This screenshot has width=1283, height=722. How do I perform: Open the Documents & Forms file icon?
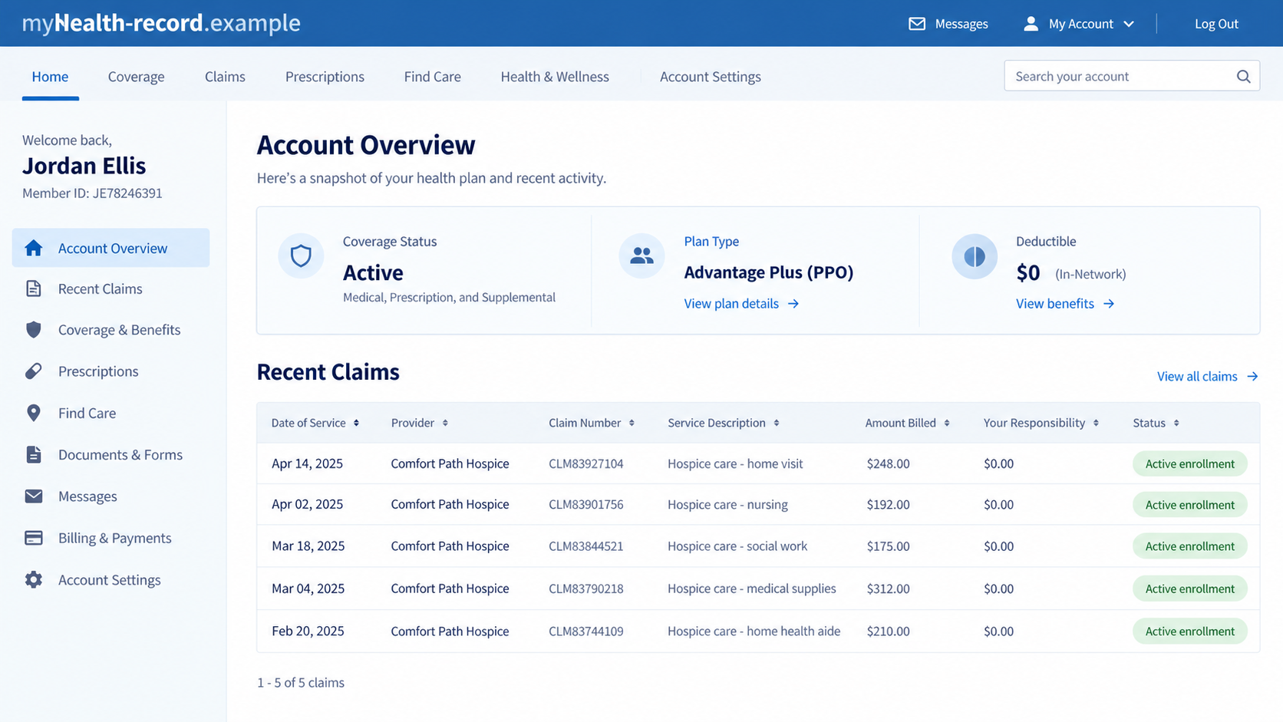(x=34, y=454)
